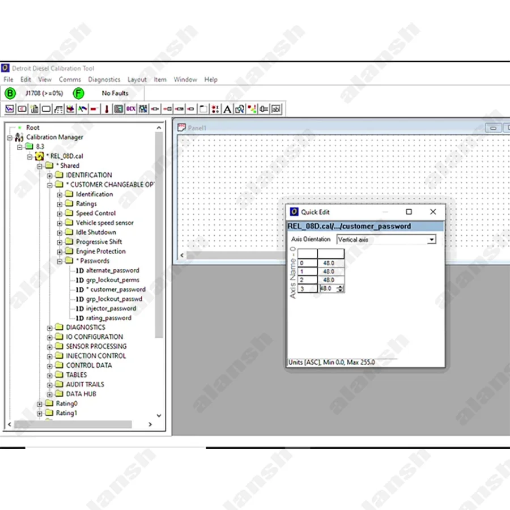Screen dimensions: 510x510
Task: Click the 48.0 value in row 2
Action: coord(330,280)
